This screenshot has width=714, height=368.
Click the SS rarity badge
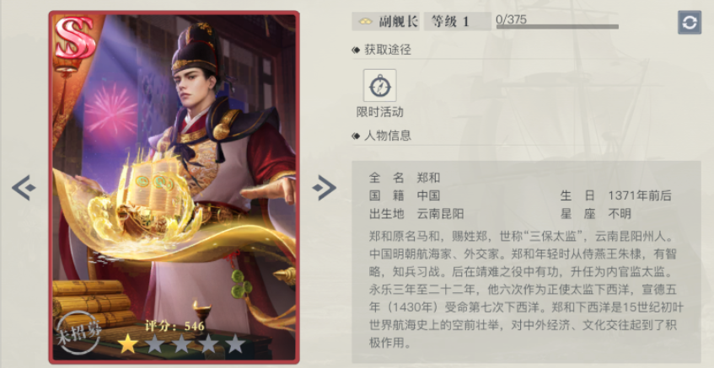[x=76, y=38]
